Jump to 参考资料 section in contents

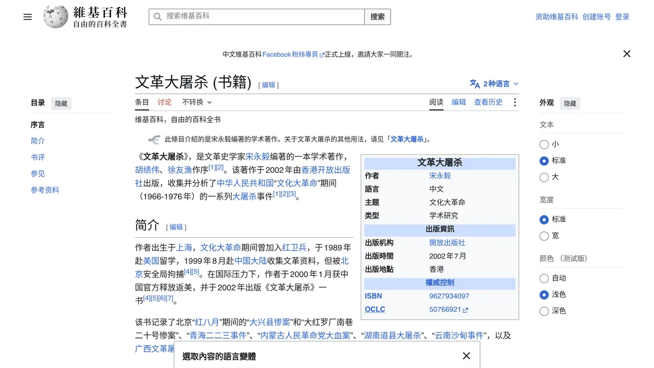pos(45,190)
